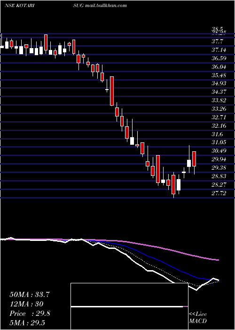Click the 28.27 price axis label
This screenshot has height=330, width=235.
219,185
